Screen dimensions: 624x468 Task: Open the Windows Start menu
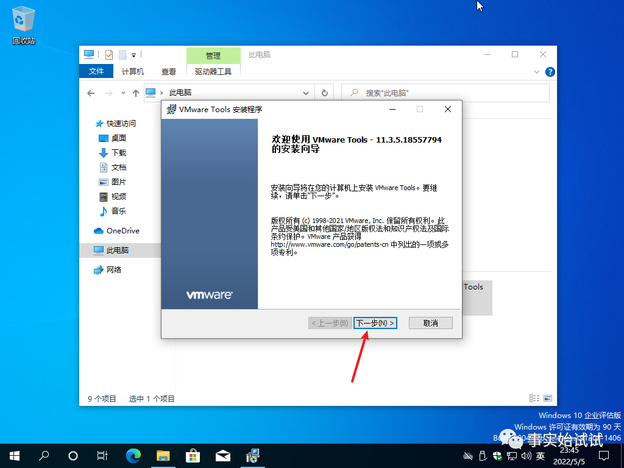point(15,456)
